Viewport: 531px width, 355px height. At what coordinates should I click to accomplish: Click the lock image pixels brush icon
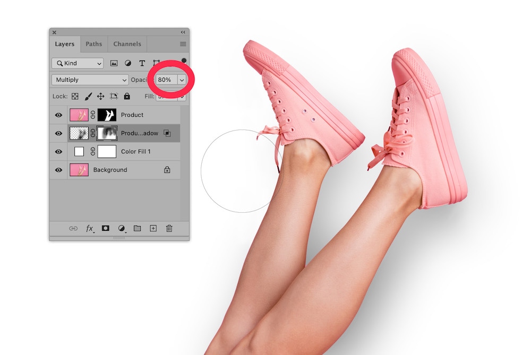click(88, 96)
